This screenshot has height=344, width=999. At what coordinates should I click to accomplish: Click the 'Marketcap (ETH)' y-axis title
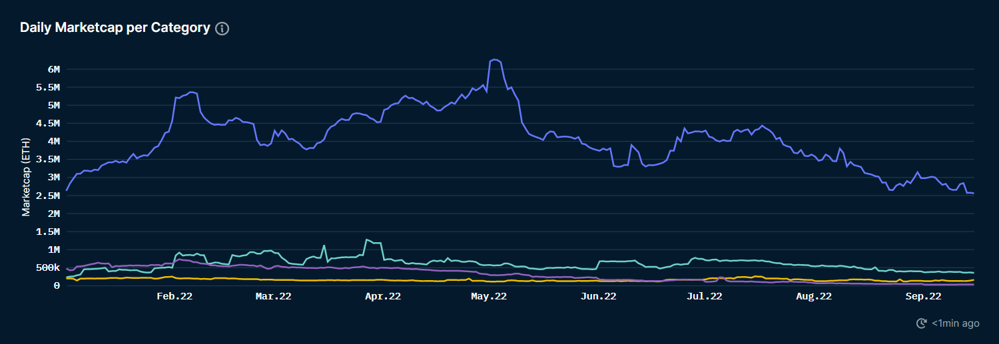click(x=27, y=177)
